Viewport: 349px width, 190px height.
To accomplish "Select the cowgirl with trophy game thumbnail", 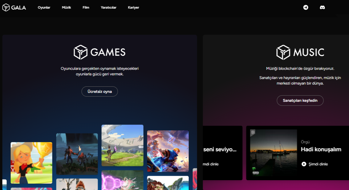I will pyautogui.click(x=31, y=163).
